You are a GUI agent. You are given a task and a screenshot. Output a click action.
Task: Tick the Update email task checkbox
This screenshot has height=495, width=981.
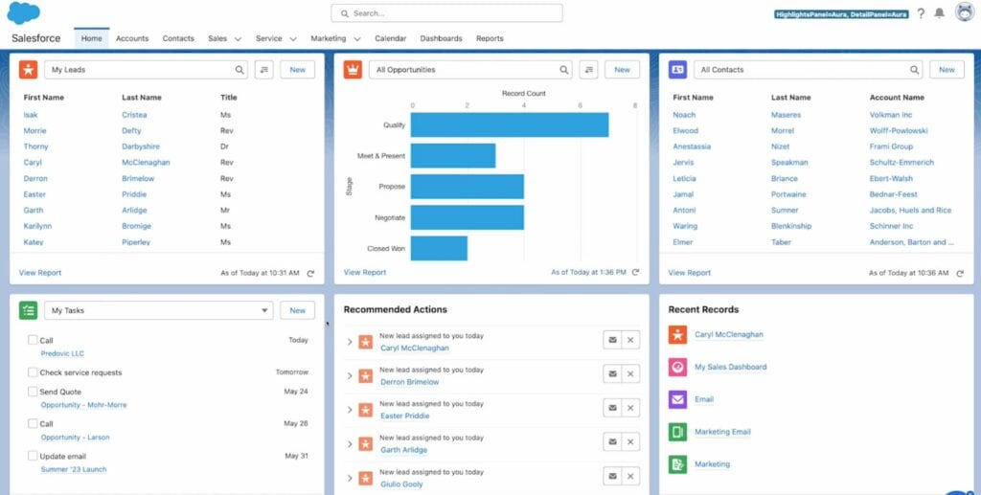click(x=33, y=456)
